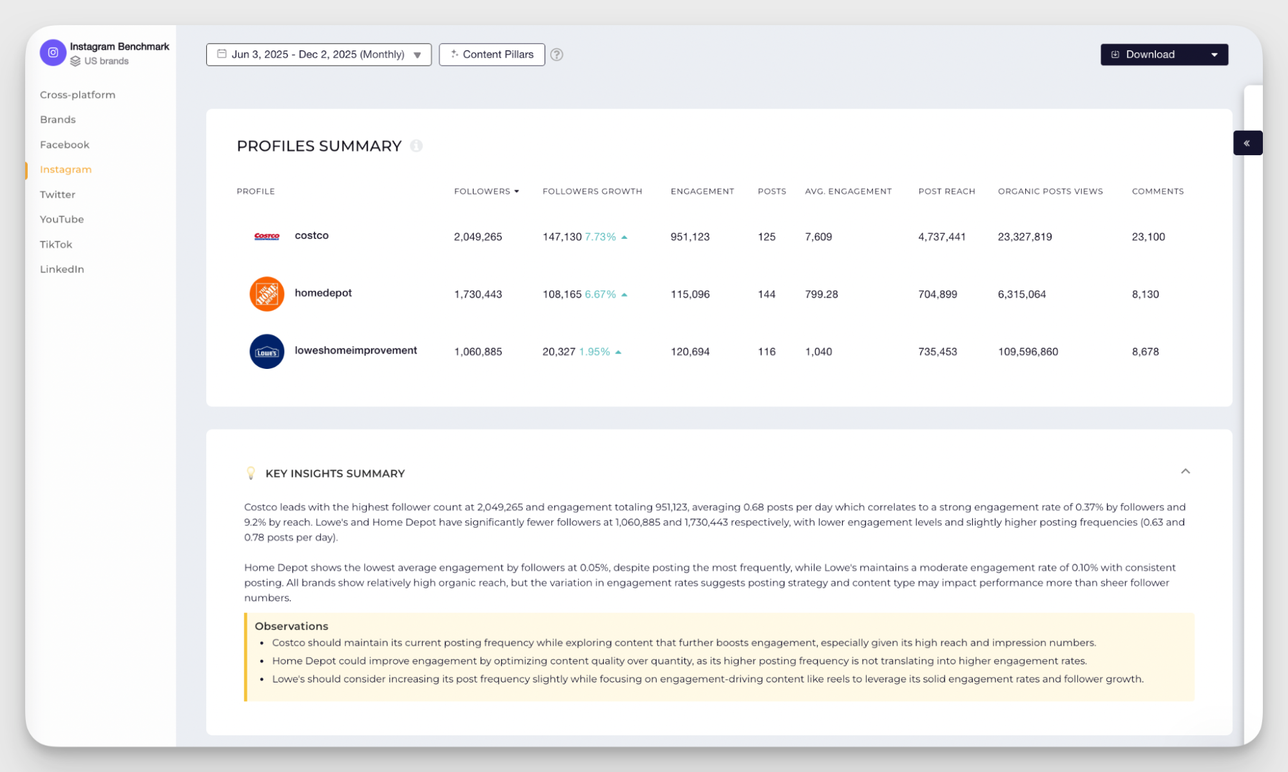Image resolution: width=1288 pixels, height=772 pixels.
Task: Click the lightbulb icon next to Key Insights Summary
Action: 251,472
